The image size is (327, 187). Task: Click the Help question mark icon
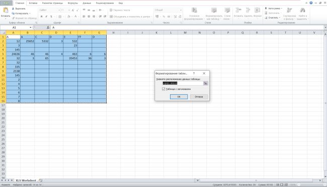click(311, 3)
